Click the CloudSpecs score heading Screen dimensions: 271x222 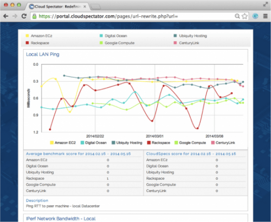click(191, 154)
